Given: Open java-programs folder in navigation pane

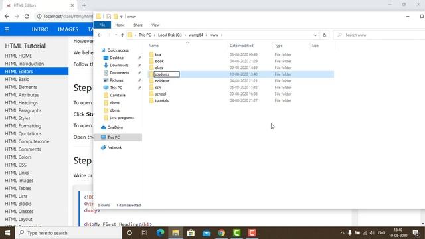Looking at the screenshot, I should coord(122,118).
